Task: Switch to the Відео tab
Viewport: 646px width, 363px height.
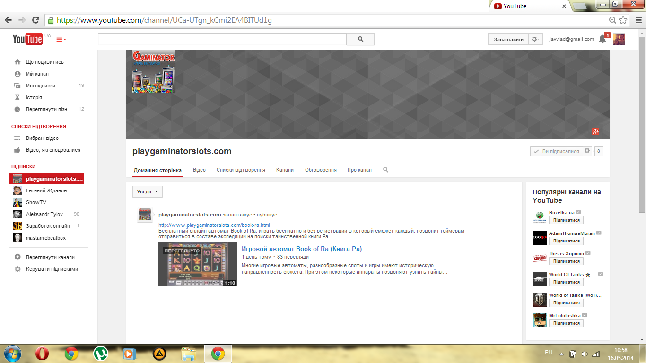Action: click(x=199, y=170)
